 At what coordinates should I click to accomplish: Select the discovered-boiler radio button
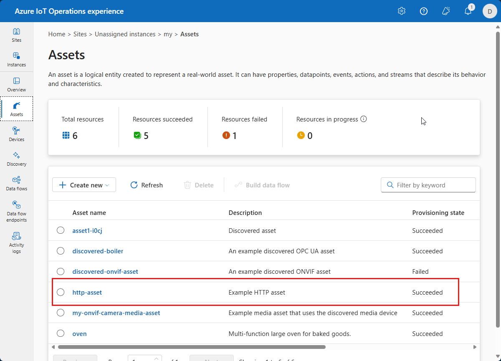61,251
